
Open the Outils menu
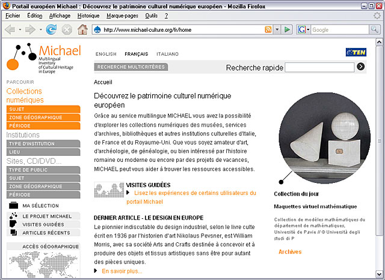coord(151,16)
